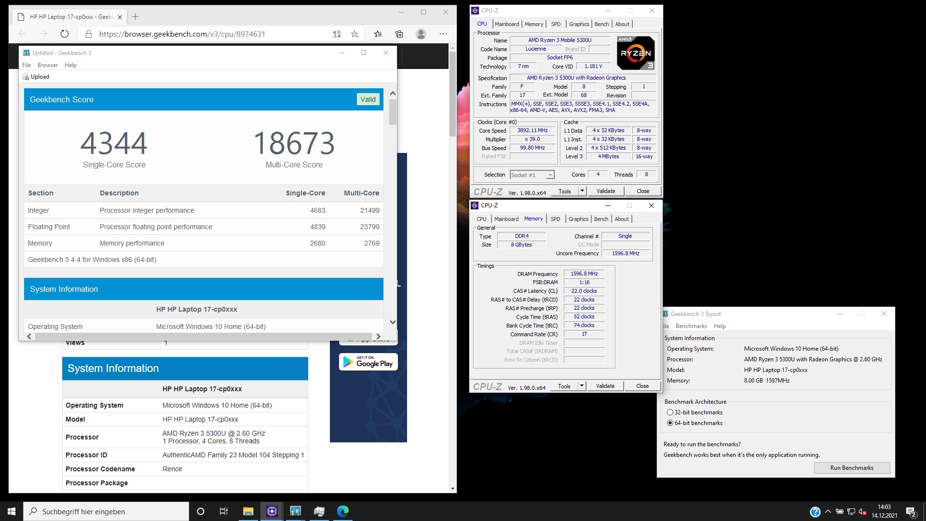
Task: Open the battery status tray icon
Action: click(840, 512)
